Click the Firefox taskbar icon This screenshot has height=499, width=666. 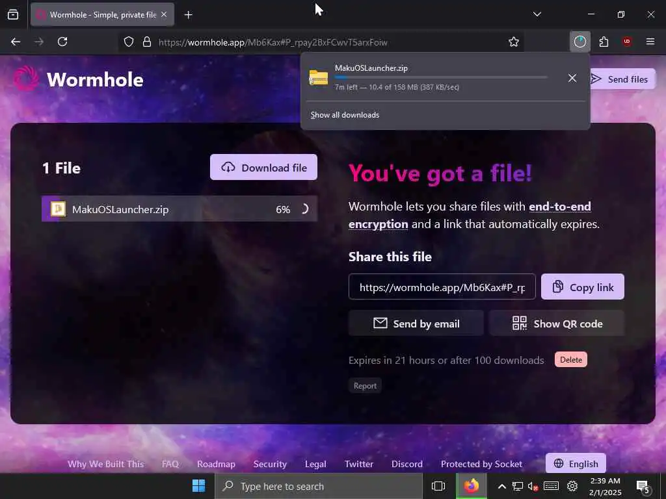click(472, 486)
